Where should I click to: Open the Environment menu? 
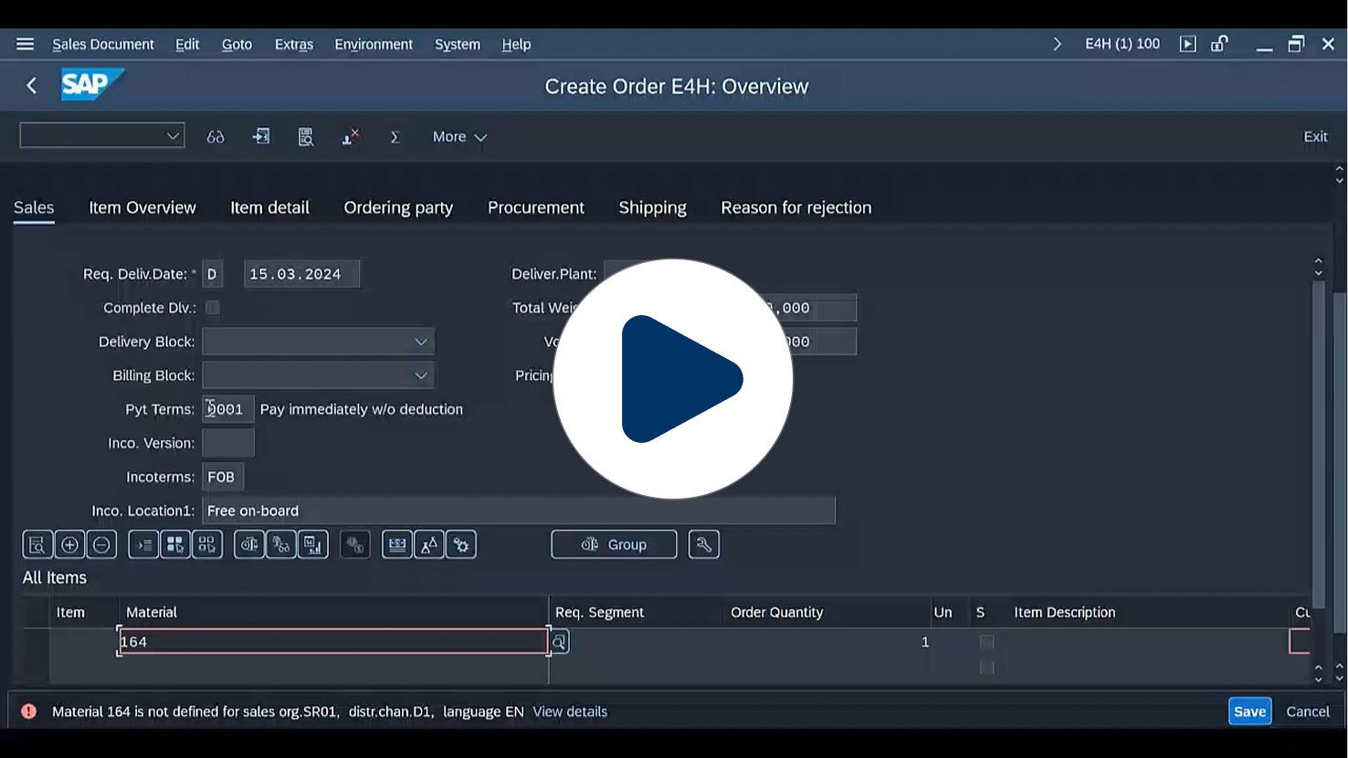coord(374,44)
